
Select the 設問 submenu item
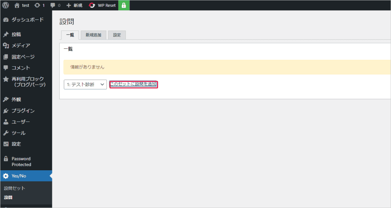8,198
